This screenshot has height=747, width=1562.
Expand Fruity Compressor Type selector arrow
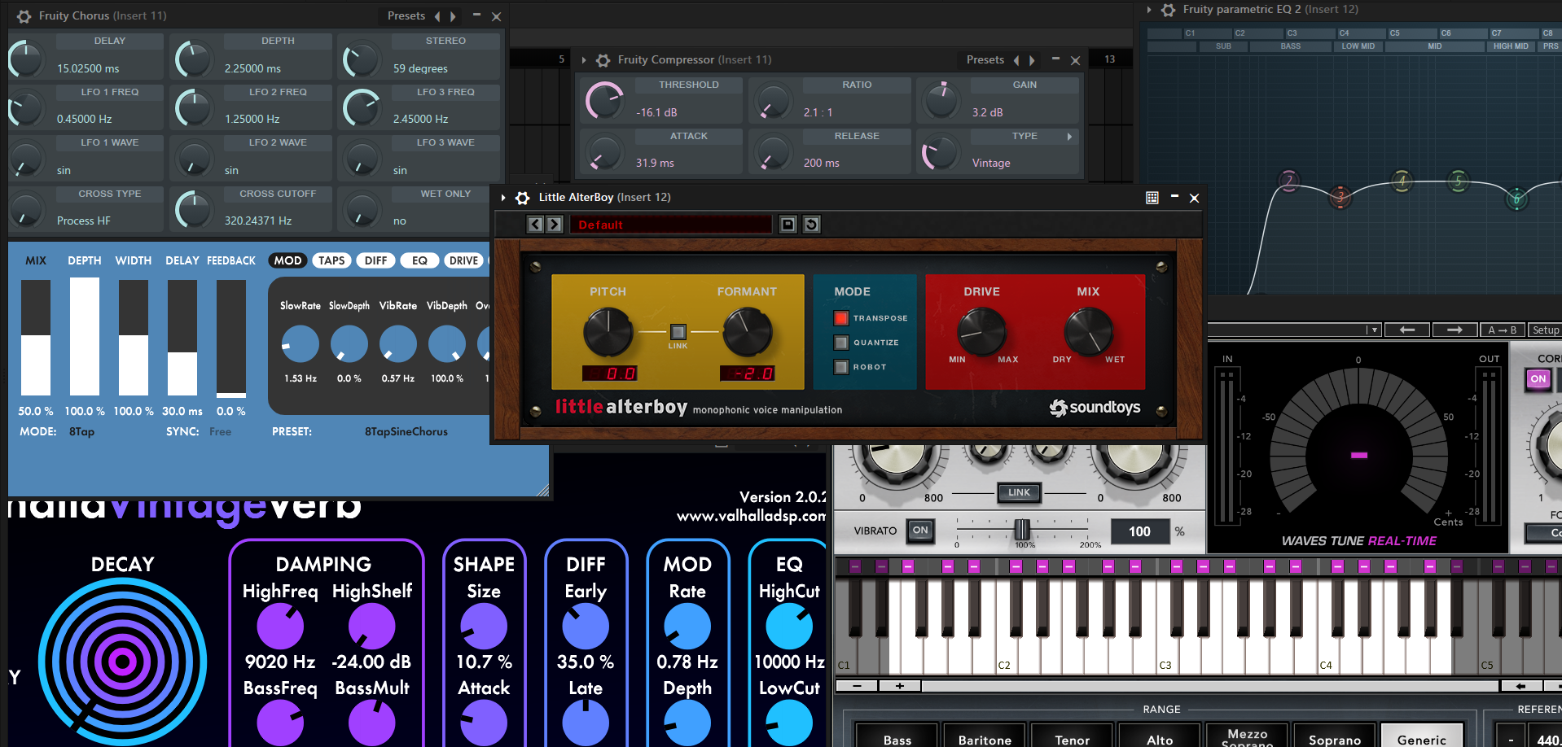click(x=1069, y=137)
